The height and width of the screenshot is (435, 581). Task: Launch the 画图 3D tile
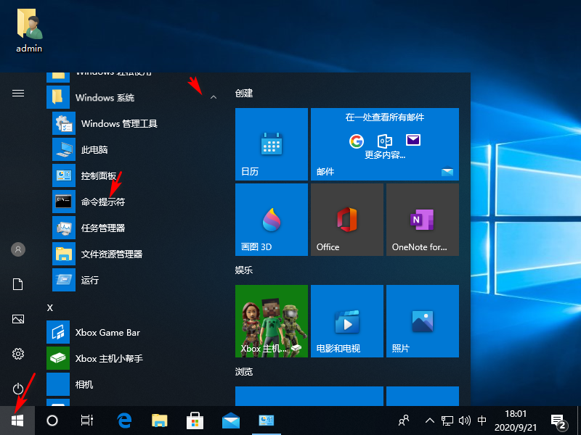pos(271,219)
